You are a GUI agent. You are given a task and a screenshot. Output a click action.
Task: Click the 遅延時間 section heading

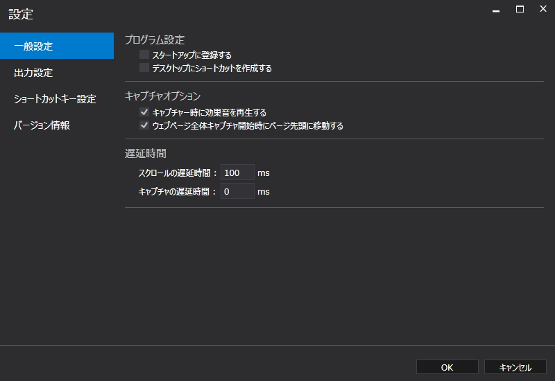point(146,153)
